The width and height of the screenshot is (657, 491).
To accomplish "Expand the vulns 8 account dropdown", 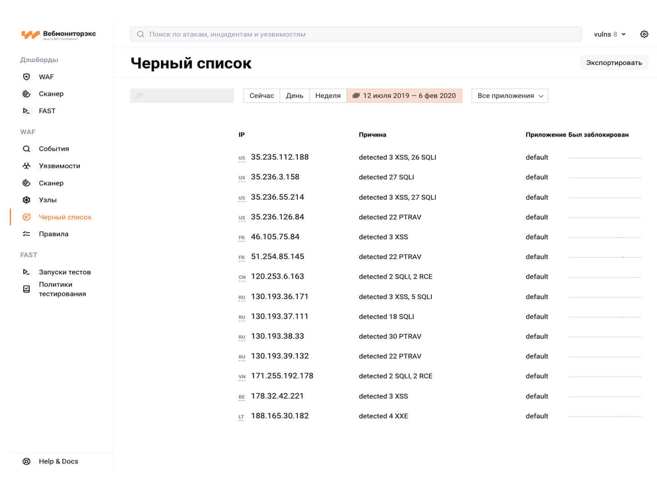I will click(x=609, y=34).
